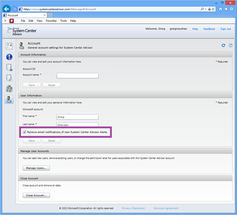Click Reset under Account Information
The height and width of the screenshot is (215, 237).
pos(52,85)
